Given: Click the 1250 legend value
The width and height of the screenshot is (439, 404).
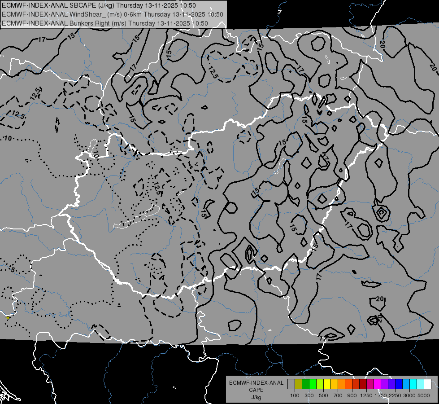Looking at the screenshot, I should tap(366, 395).
